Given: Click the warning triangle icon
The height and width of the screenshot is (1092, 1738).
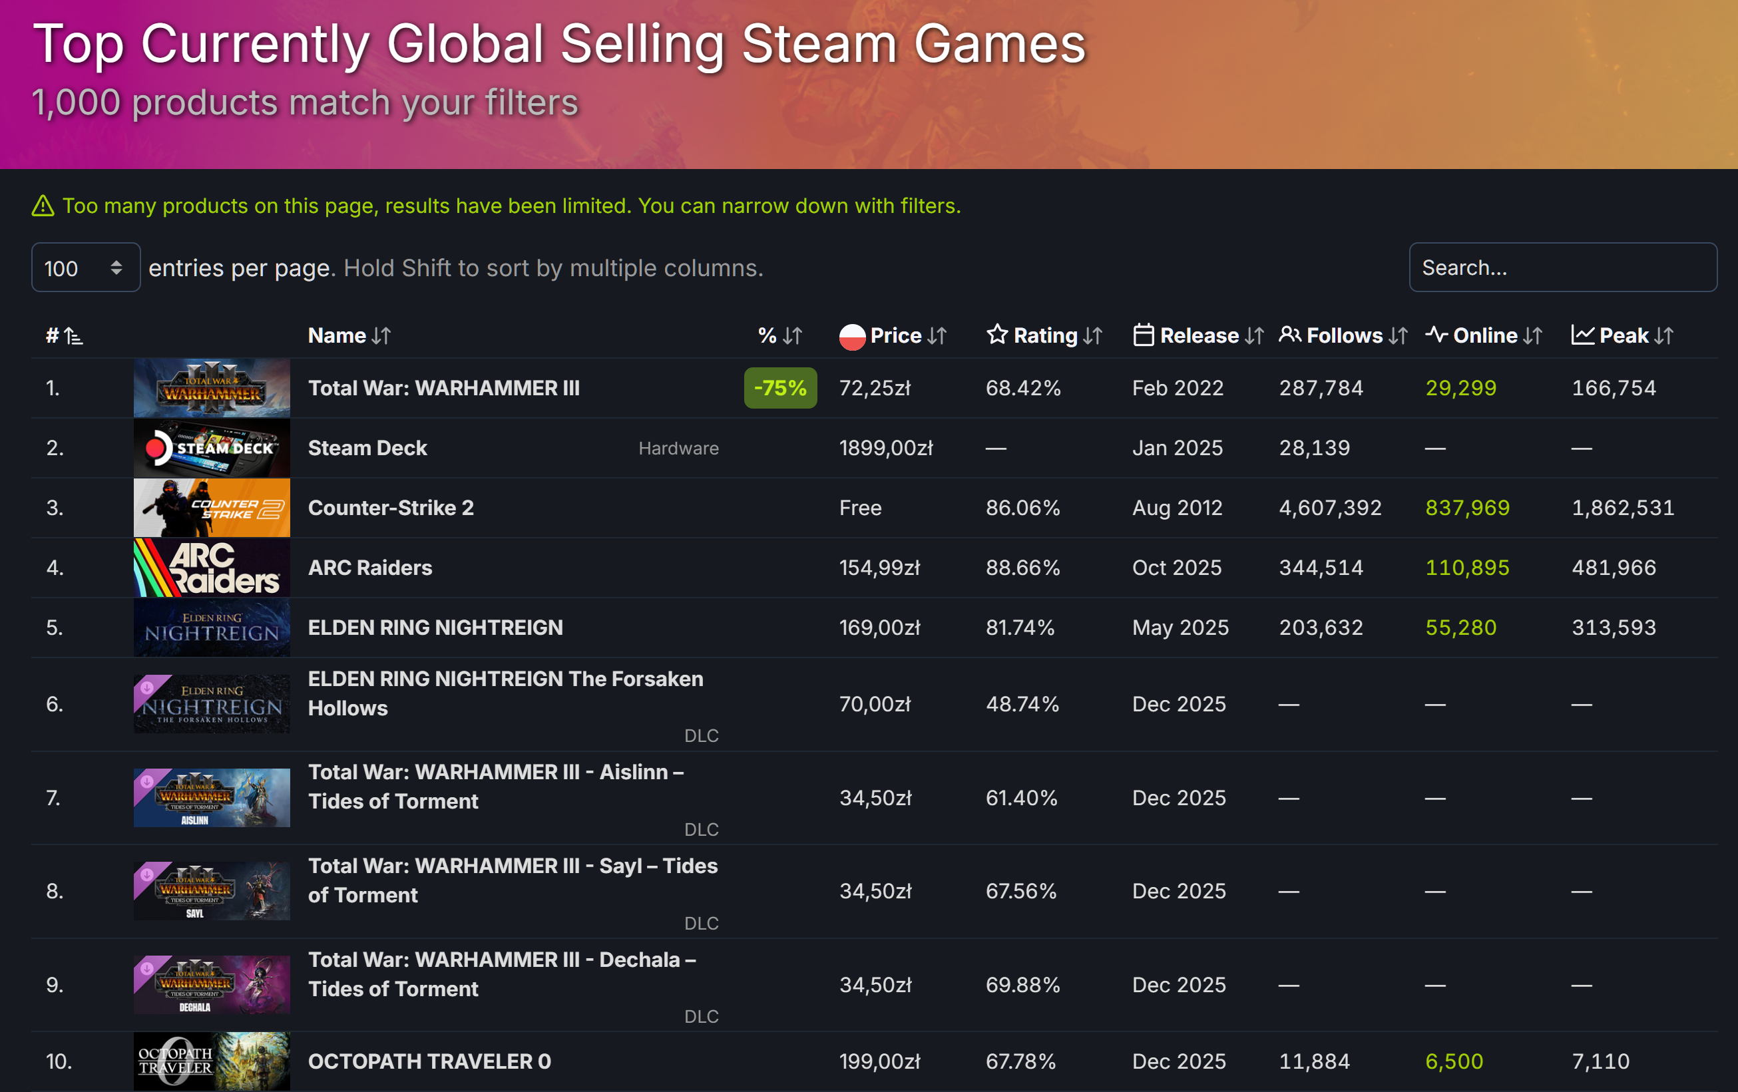Looking at the screenshot, I should click(43, 206).
